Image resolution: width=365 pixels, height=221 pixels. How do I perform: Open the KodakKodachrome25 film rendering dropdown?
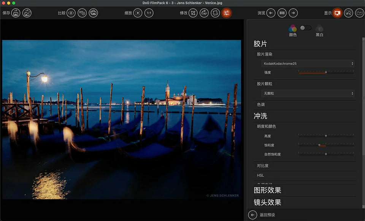(x=308, y=63)
